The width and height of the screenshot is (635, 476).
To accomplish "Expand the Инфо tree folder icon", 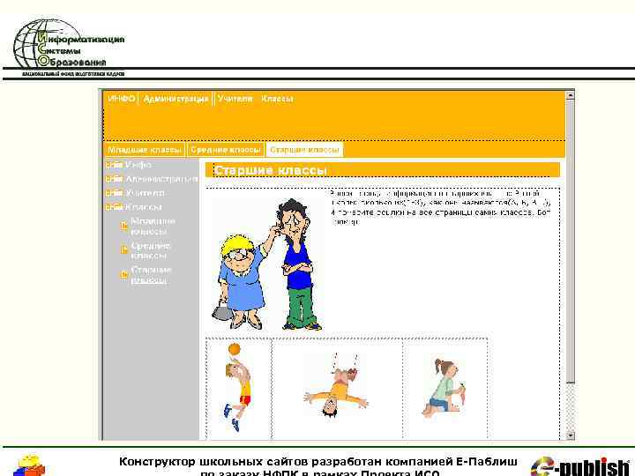I will (114, 165).
